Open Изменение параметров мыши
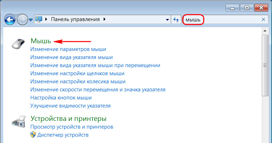 [68, 49]
